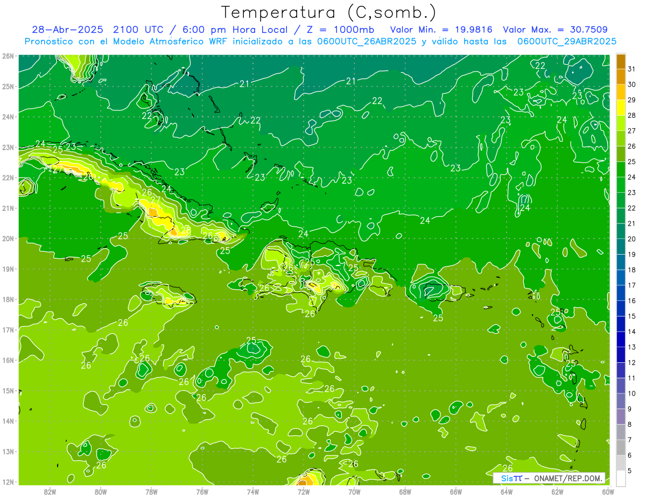
Task: Click the 'ONAMET/REP.DOM.' credit label
Action: click(x=568, y=478)
